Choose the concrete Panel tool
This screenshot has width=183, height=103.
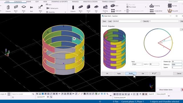88,8
